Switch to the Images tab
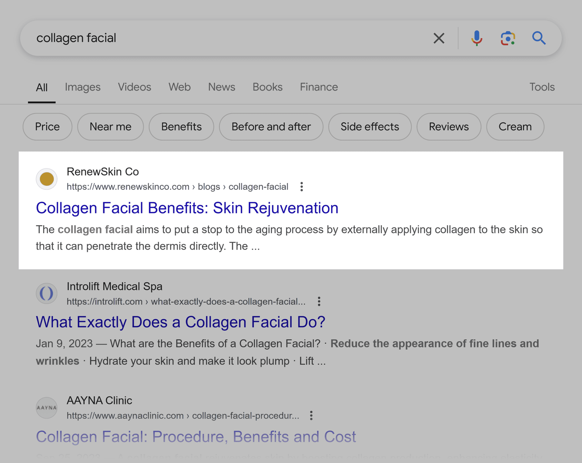 pos(83,87)
